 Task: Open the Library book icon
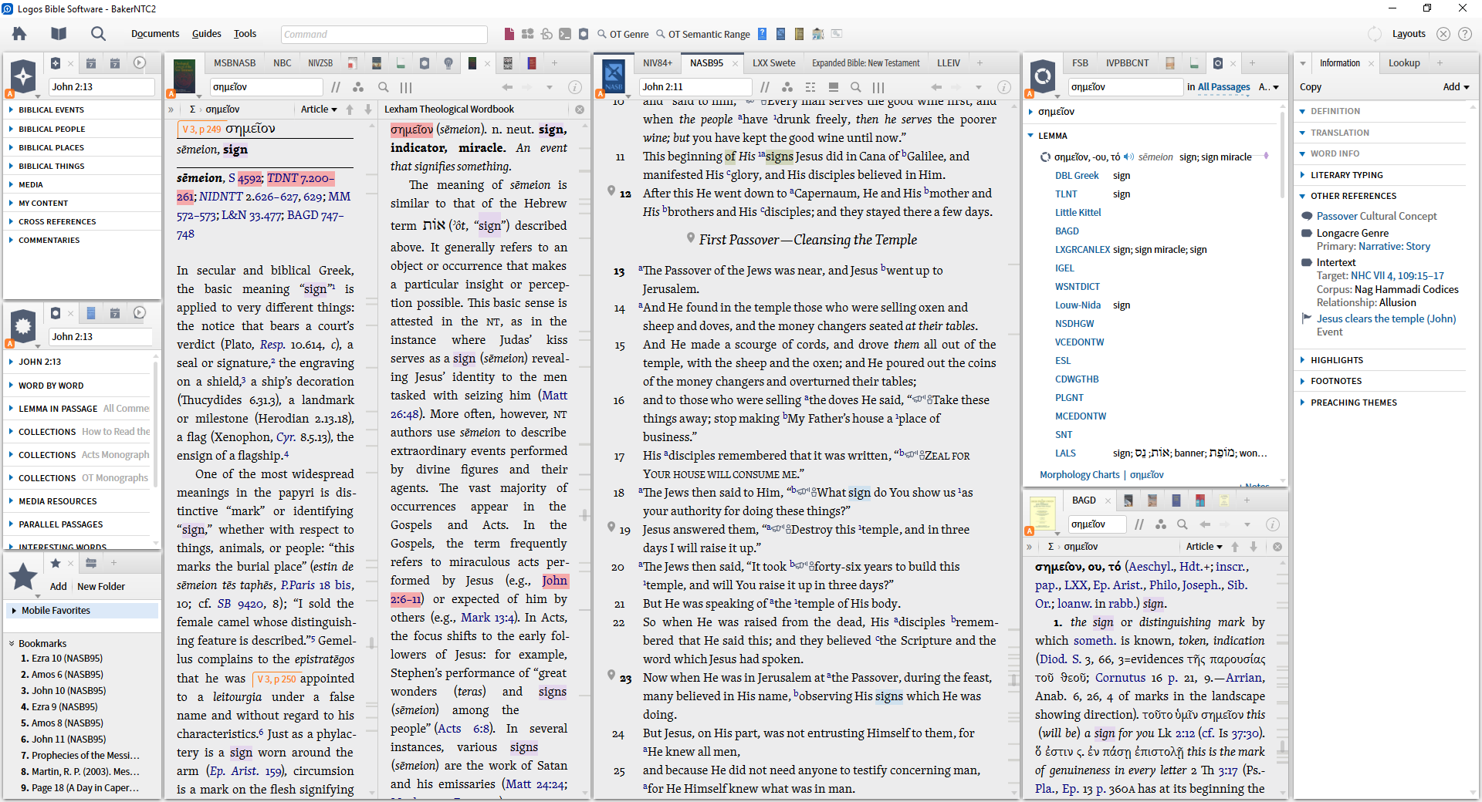[x=59, y=34]
